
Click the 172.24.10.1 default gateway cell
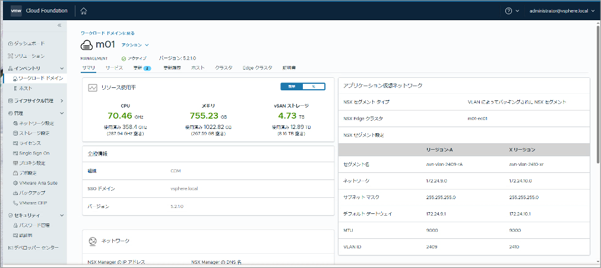pyautogui.click(x=520, y=213)
